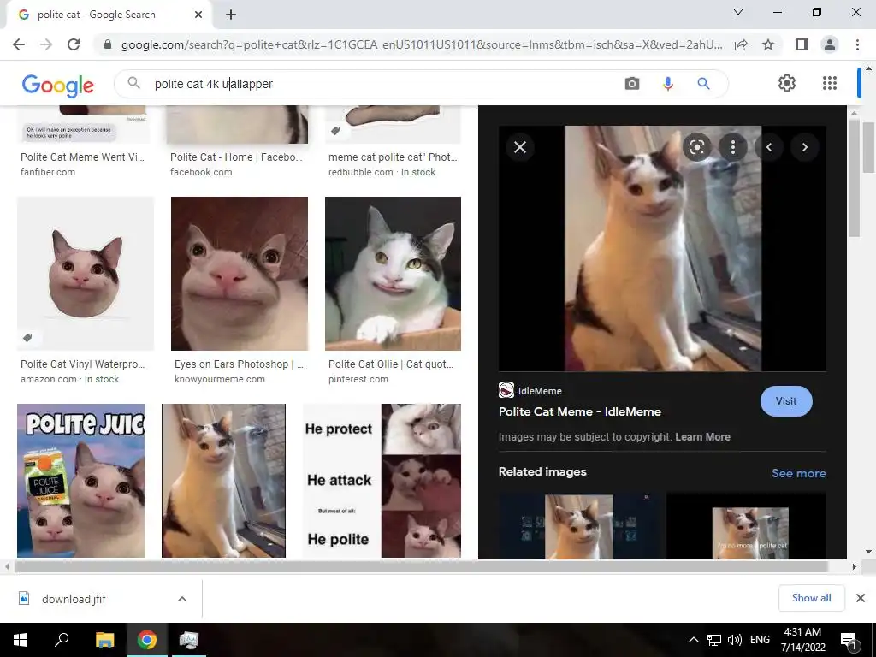This screenshot has width=876, height=657.
Task: Search inside image with Google Lens icon
Action: click(x=696, y=147)
